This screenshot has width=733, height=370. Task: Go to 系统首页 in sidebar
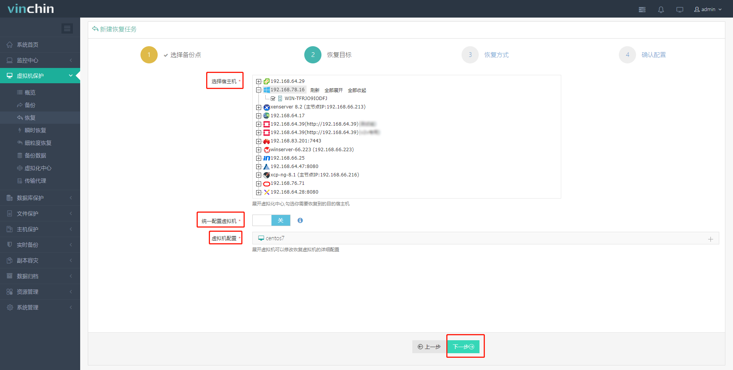pos(40,45)
